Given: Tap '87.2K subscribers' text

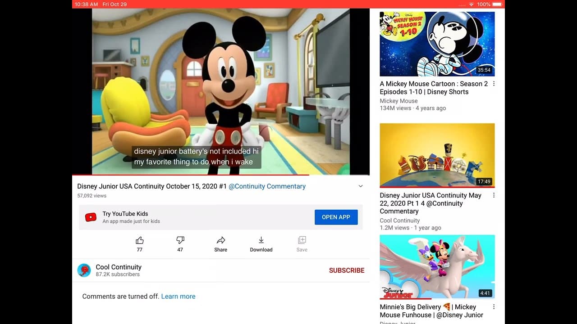Looking at the screenshot, I should pos(118,274).
